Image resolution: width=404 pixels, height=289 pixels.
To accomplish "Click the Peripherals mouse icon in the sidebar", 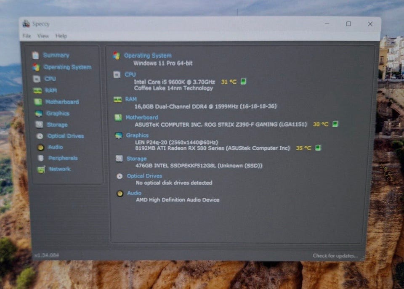I will pos(41,158).
